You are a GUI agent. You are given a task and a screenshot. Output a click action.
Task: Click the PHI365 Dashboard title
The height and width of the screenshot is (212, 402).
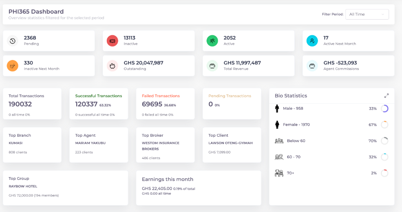pyautogui.click(x=36, y=11)
